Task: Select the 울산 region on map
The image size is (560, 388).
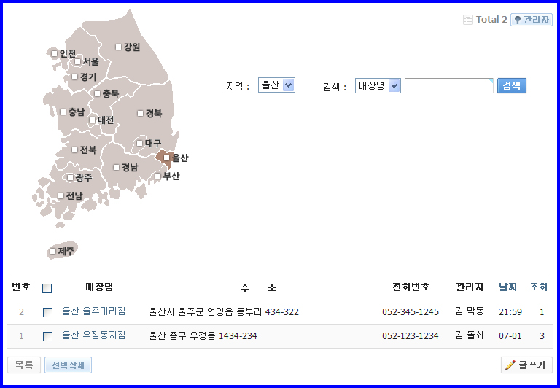Action: [167, 158]
